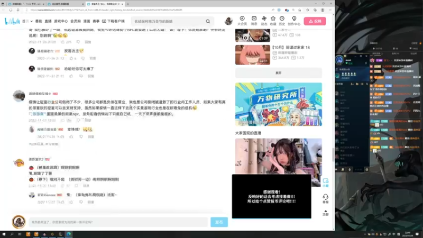
Task: Click the page vertical scrollbar
Action: click(x=334, y=154)
